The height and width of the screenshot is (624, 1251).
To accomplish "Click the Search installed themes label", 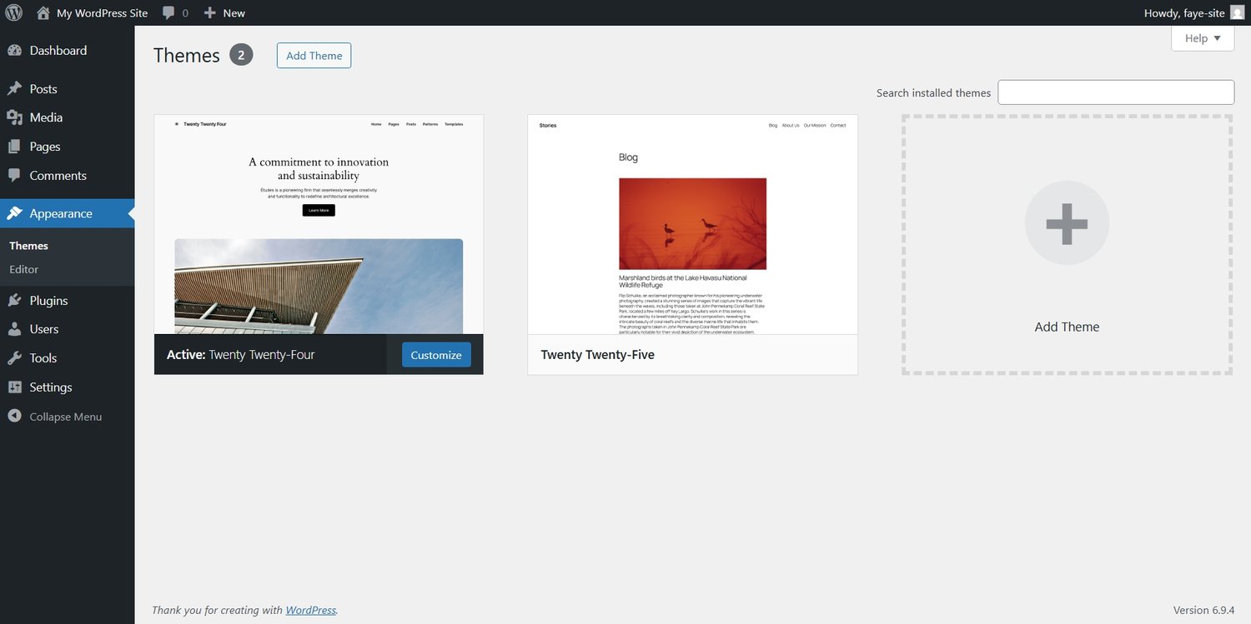I will 933,92.
